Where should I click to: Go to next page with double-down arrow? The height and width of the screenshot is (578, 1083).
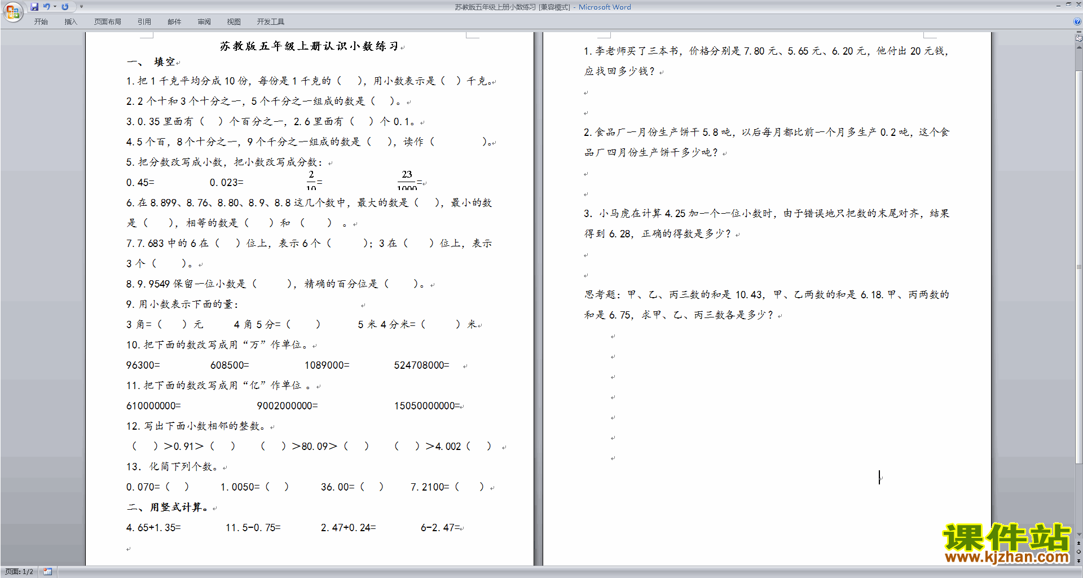[1078, 561]
